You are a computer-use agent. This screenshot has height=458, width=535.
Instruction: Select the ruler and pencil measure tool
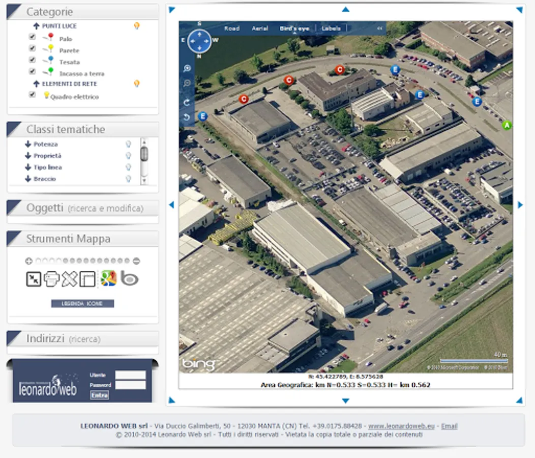[x=70, y=279]
